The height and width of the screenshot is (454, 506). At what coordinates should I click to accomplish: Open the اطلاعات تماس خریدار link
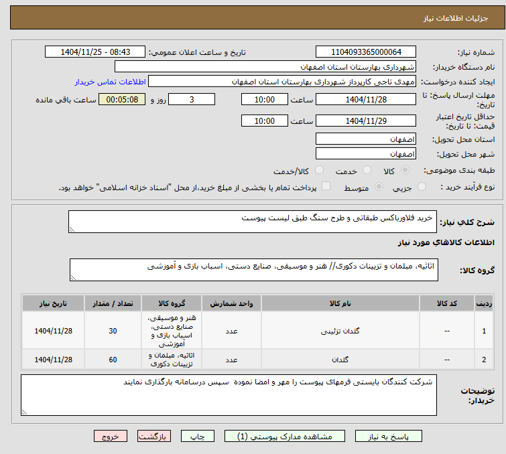tap(111, 82)
